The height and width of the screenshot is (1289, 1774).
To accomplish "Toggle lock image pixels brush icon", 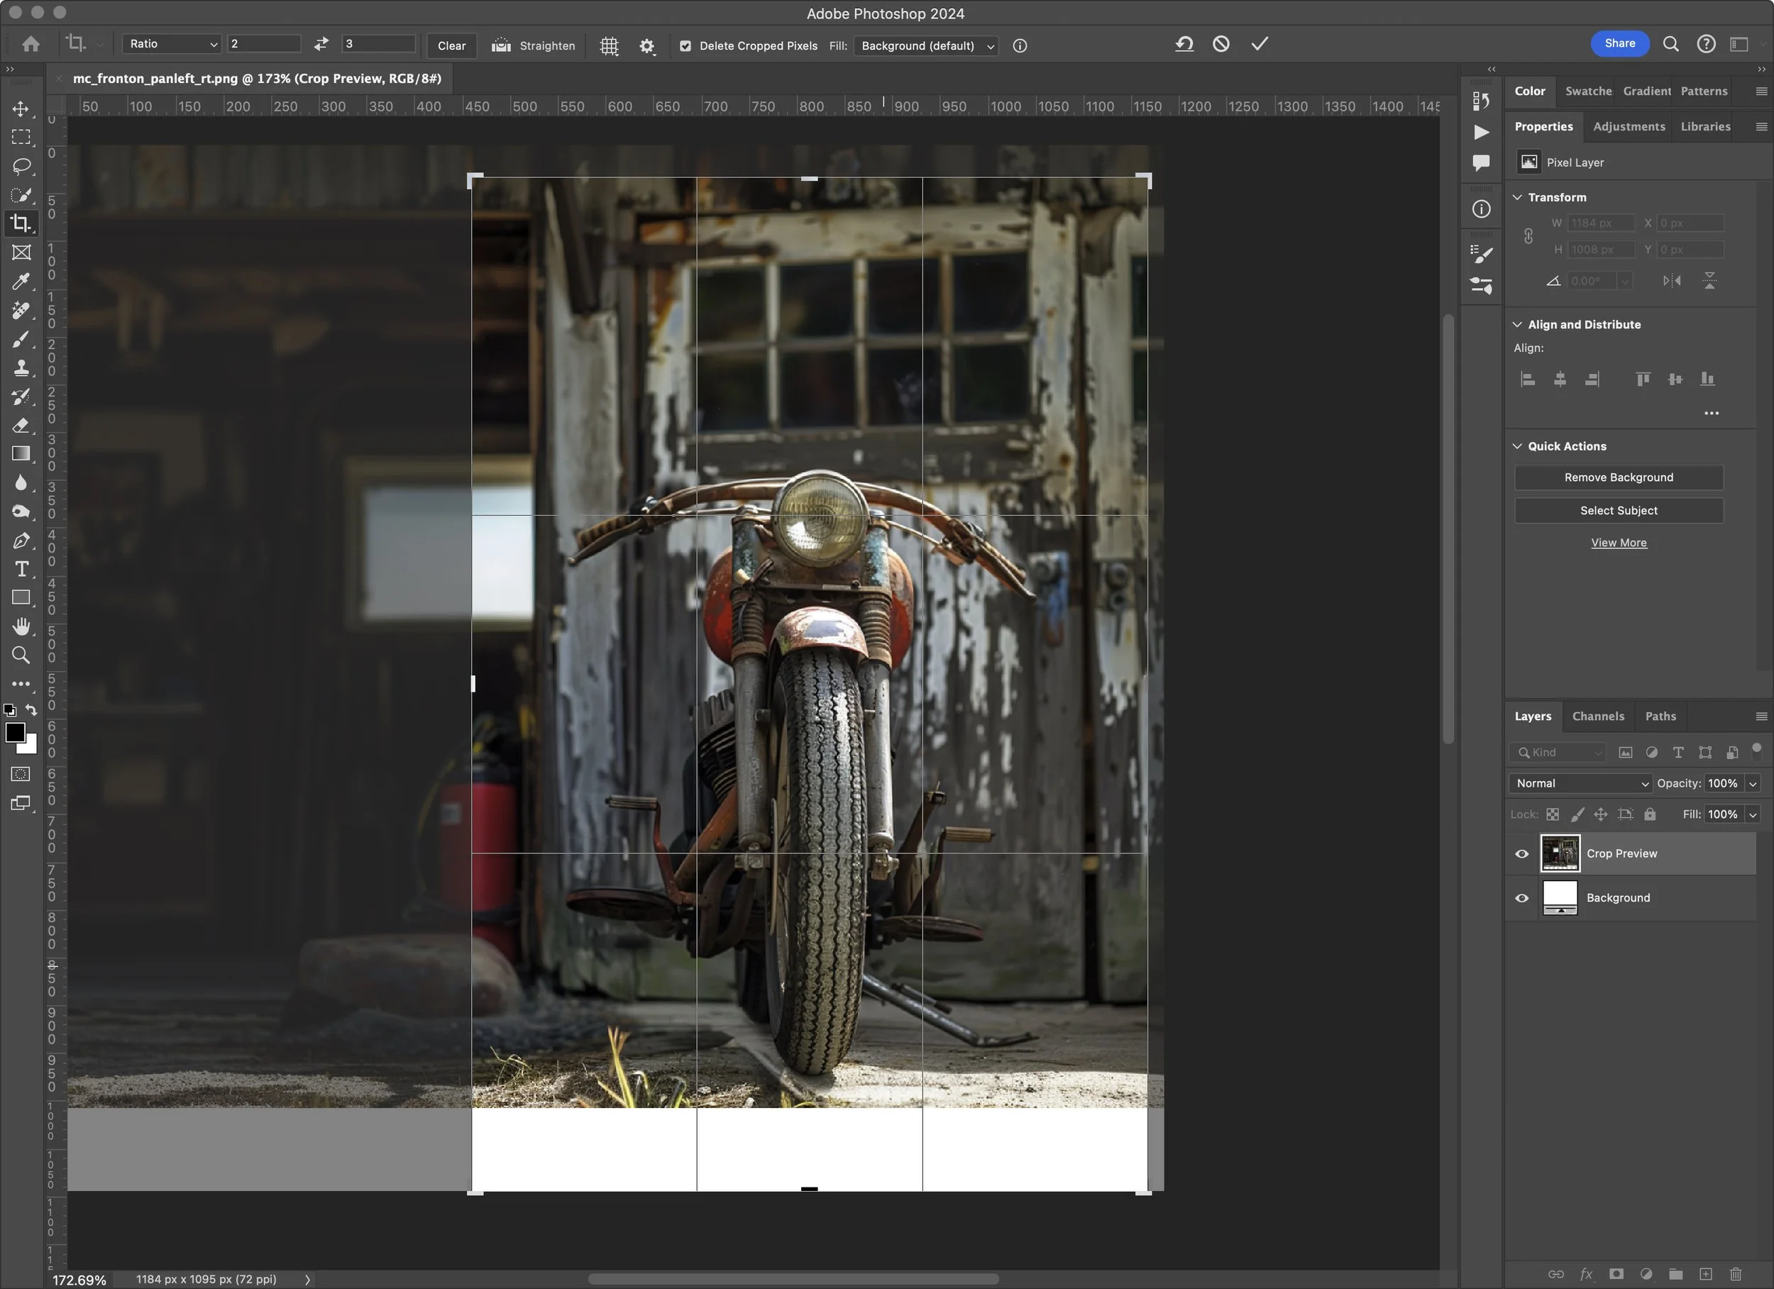I will 1577,815.
